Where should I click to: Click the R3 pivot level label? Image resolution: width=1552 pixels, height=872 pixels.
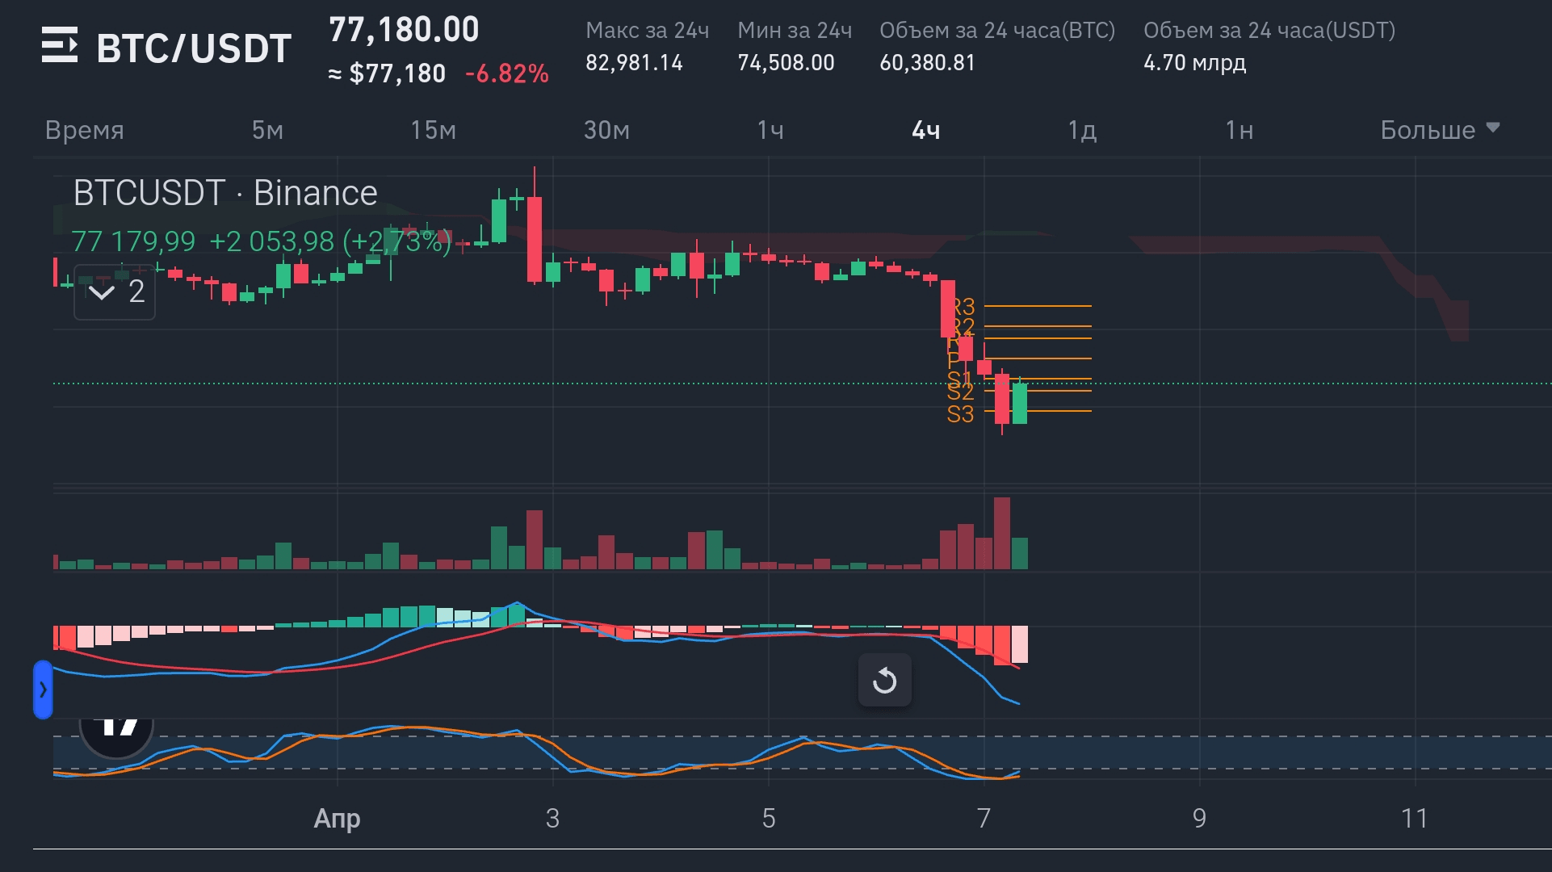point(965,306)
